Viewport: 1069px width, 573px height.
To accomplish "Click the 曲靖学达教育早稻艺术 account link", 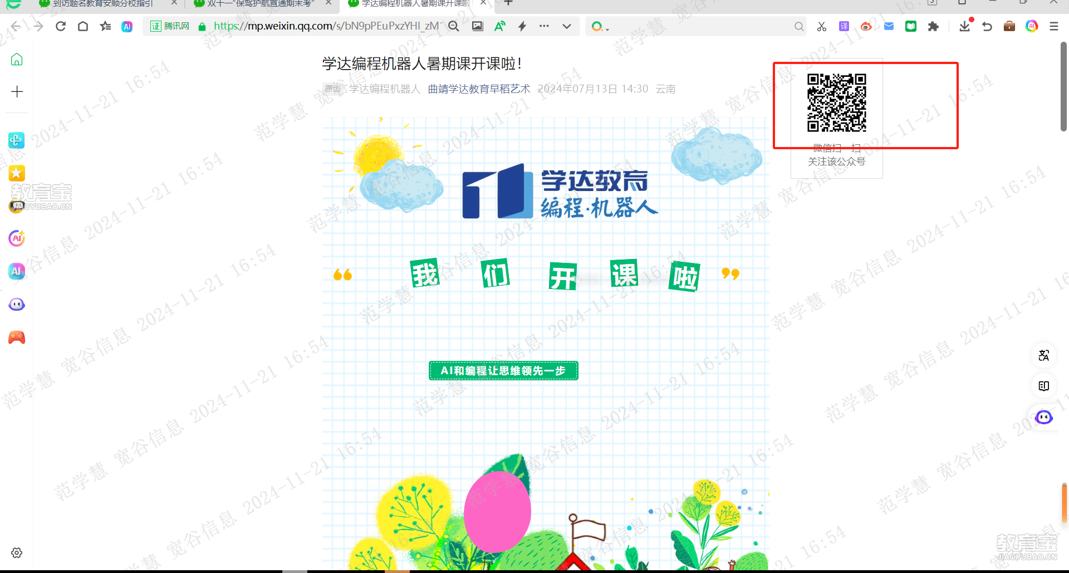I will 479,89.
